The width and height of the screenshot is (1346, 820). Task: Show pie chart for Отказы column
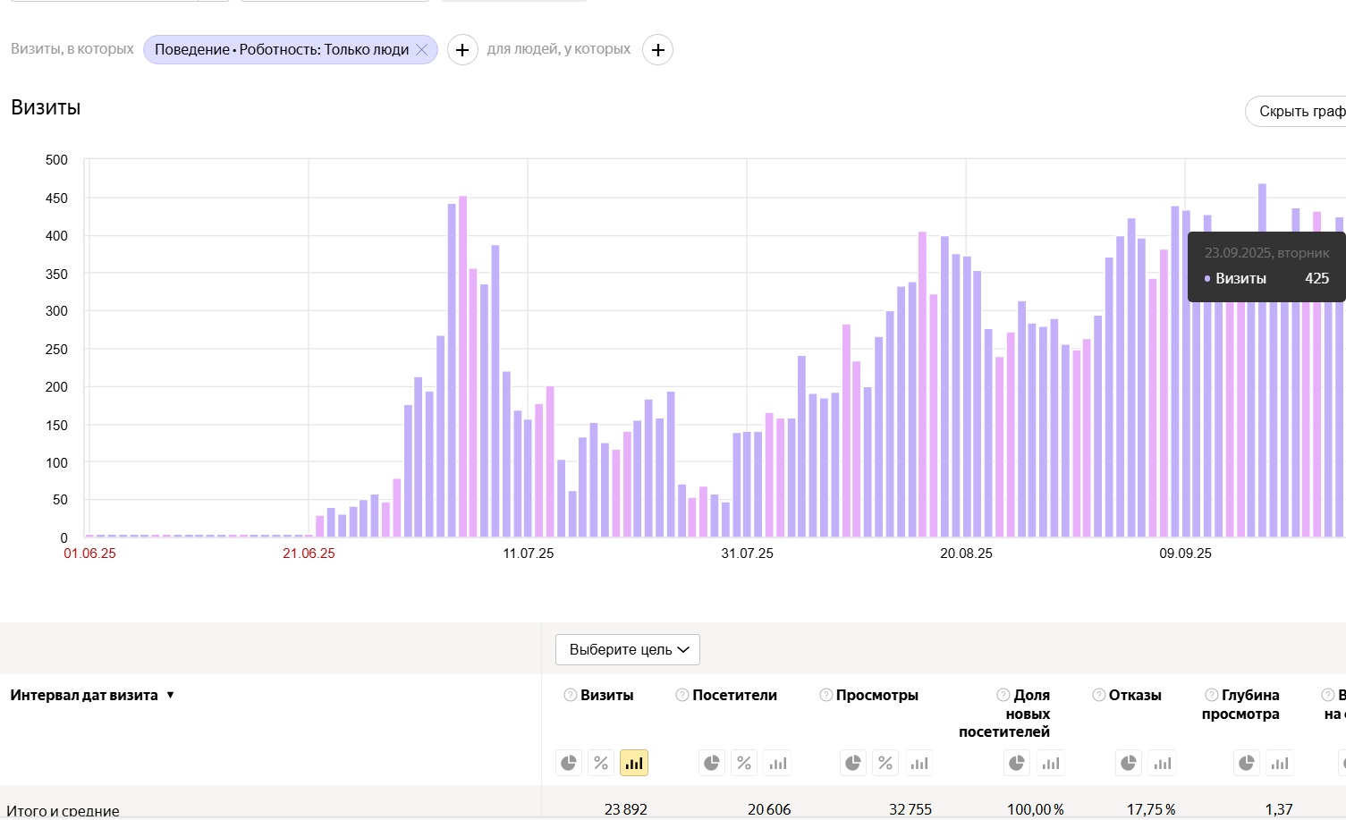coord(1129,763)
